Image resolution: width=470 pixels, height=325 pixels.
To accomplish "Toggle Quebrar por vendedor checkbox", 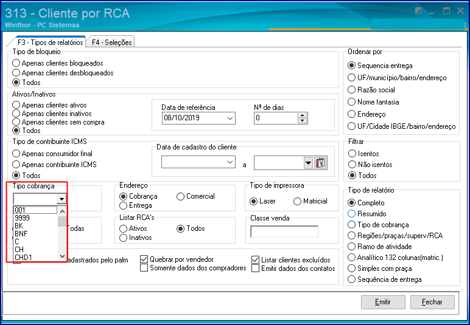I will click(144, 259).
